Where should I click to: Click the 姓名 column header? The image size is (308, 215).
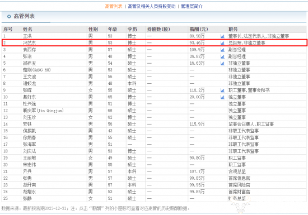tap(27, 30)
